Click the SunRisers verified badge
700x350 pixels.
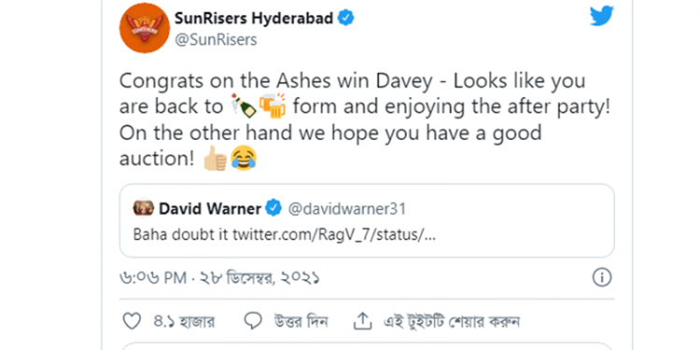click(346, 19)
